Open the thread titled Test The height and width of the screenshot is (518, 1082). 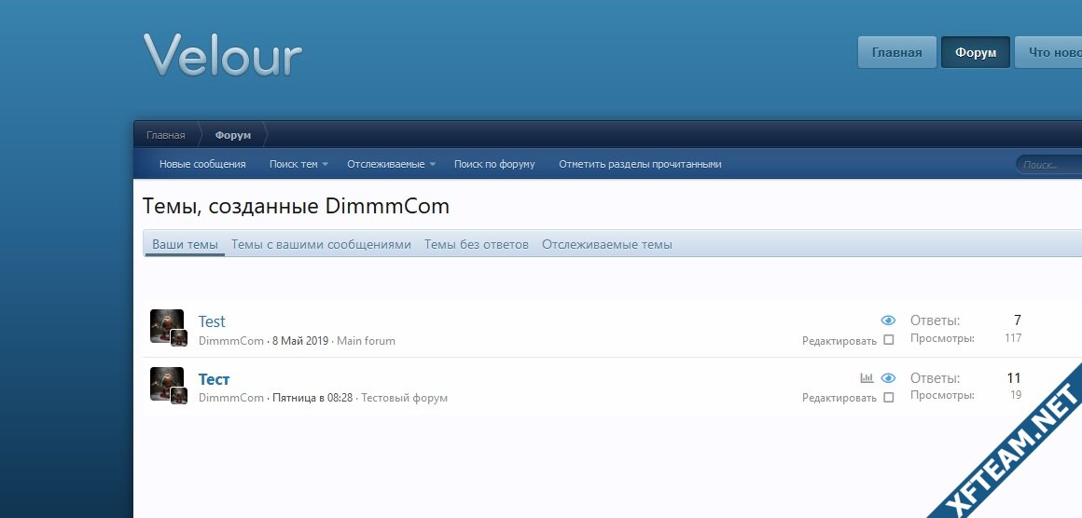(212, 321)
